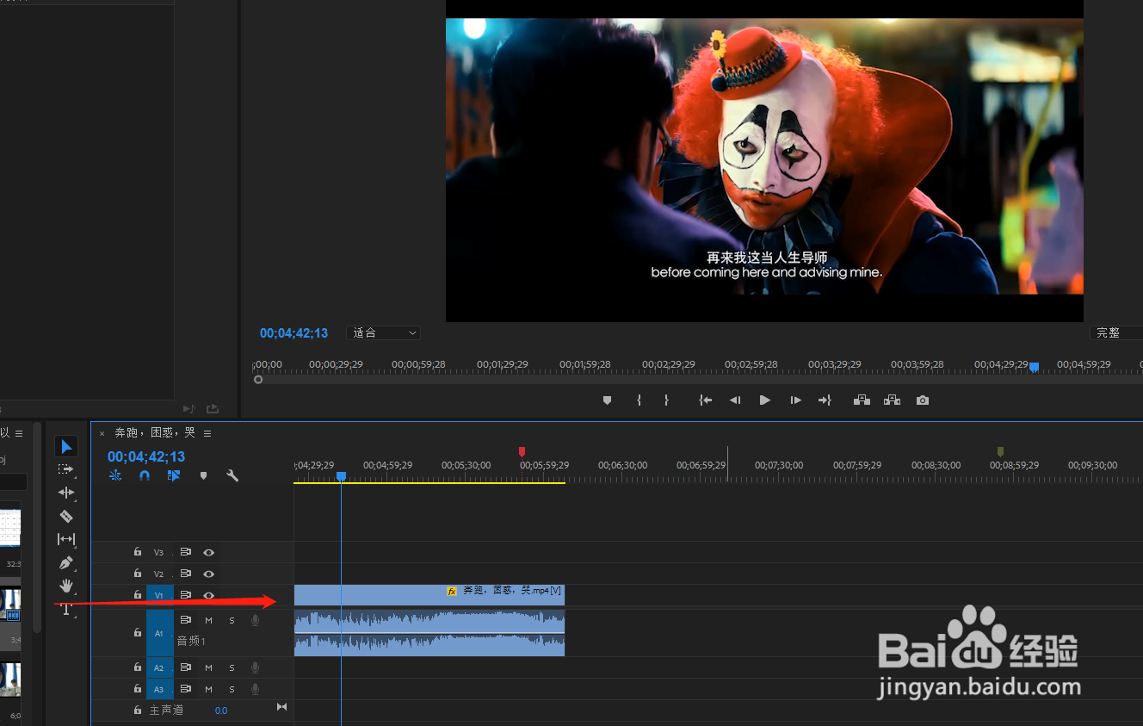
Task: Select the Track Select Forward tool
Action: click(x=66, y=469)
